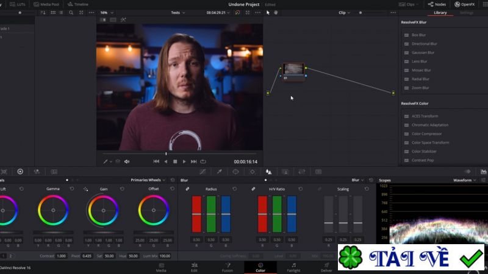The height and width of the screenshot is (274, 488).
Task: Show the Timeline panel
Action: click(78, 4)
